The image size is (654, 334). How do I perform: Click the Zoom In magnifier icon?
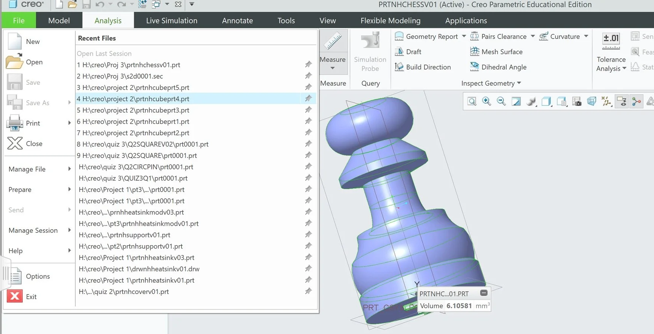[487, 101]
